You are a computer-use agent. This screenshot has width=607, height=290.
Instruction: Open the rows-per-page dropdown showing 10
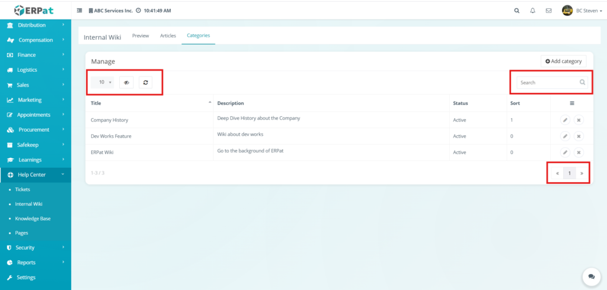coord(104,82)
